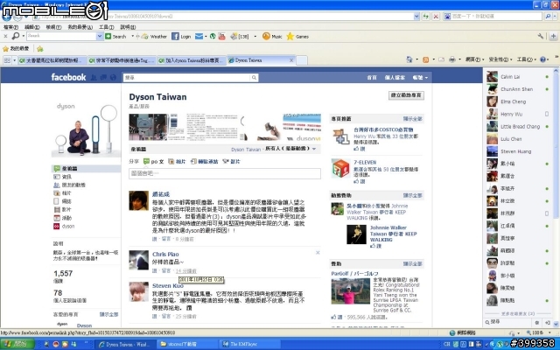The height and width of the screenshot is (350, 560).
Task: Click the magnifier icon beside toolbar search
Action: pos(16,36)
